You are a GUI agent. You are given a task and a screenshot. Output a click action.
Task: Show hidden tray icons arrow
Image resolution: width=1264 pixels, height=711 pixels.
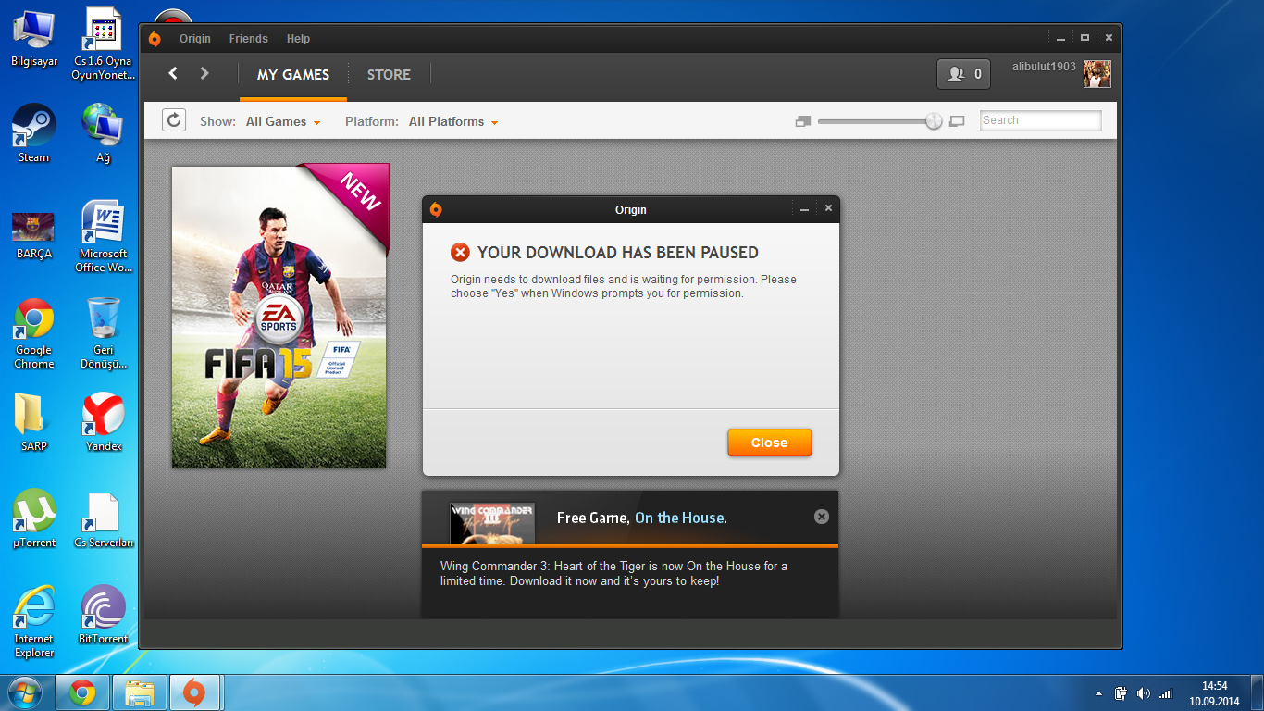tap(1098, 693)
